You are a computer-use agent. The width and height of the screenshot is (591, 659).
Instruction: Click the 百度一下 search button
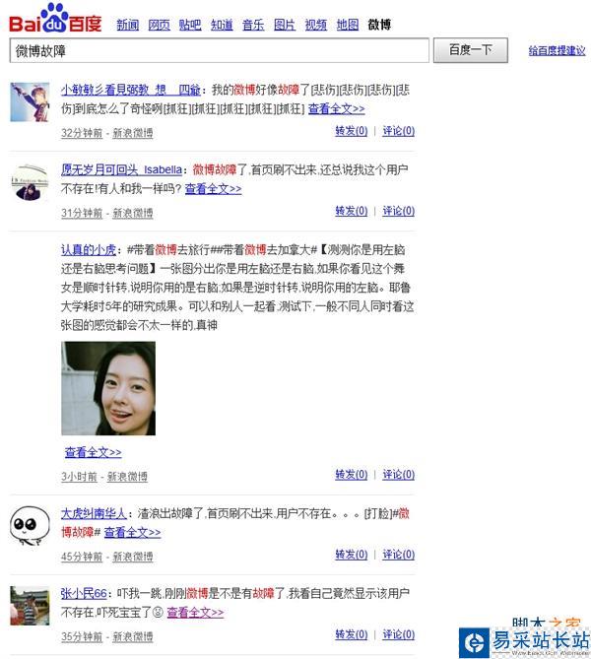point(471,50)
